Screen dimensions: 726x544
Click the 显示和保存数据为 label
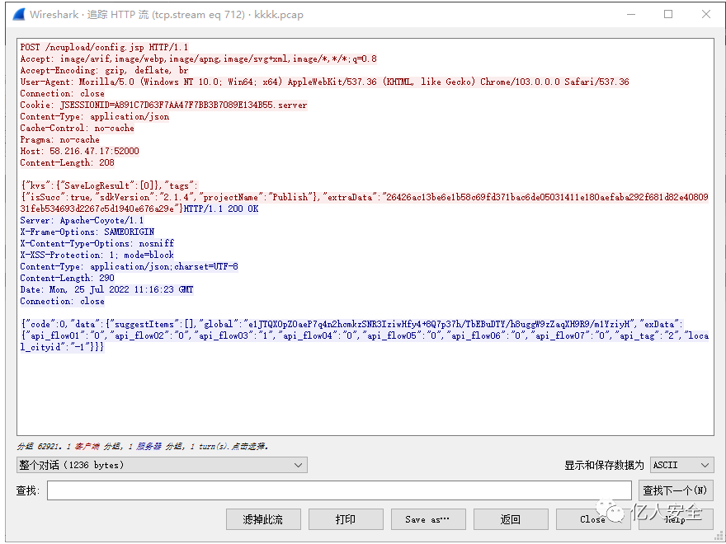click(604, 465)
